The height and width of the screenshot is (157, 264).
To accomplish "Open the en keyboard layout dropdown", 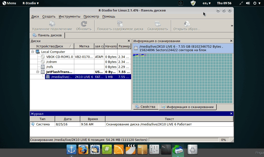I will click(207, 3).
